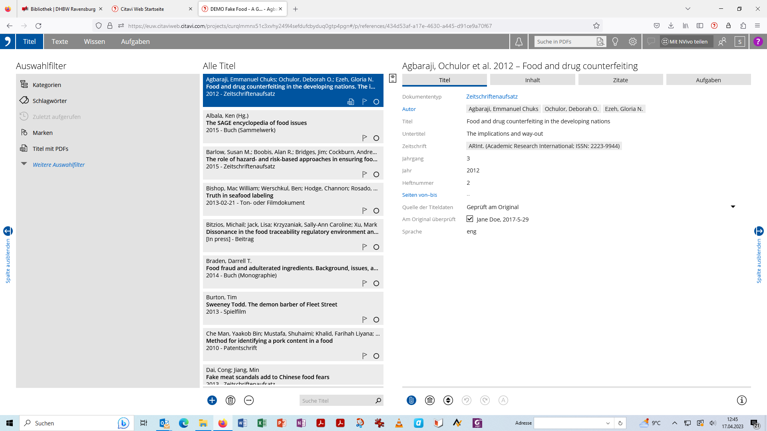Open the info circle icon
Screen dimensions: 767x431
click(742, 400)
